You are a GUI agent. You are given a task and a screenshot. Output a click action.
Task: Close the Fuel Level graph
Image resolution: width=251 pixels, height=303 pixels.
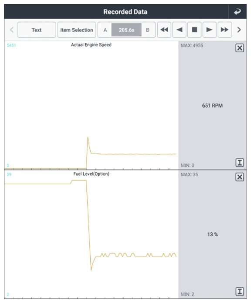(240, 177)
